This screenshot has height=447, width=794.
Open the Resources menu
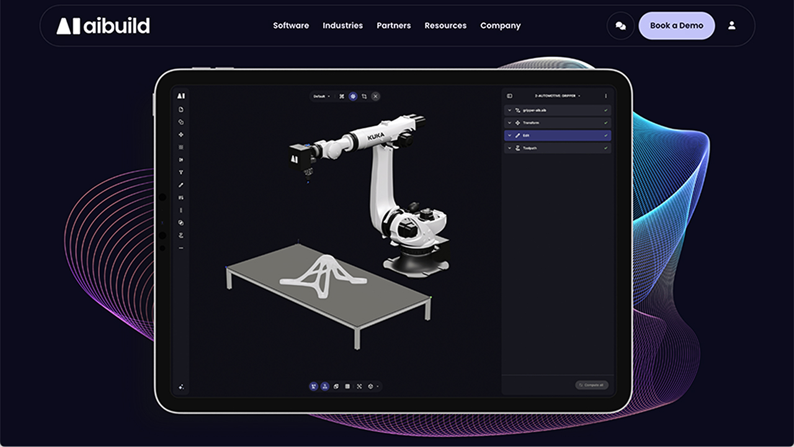(x=445, y=25)
